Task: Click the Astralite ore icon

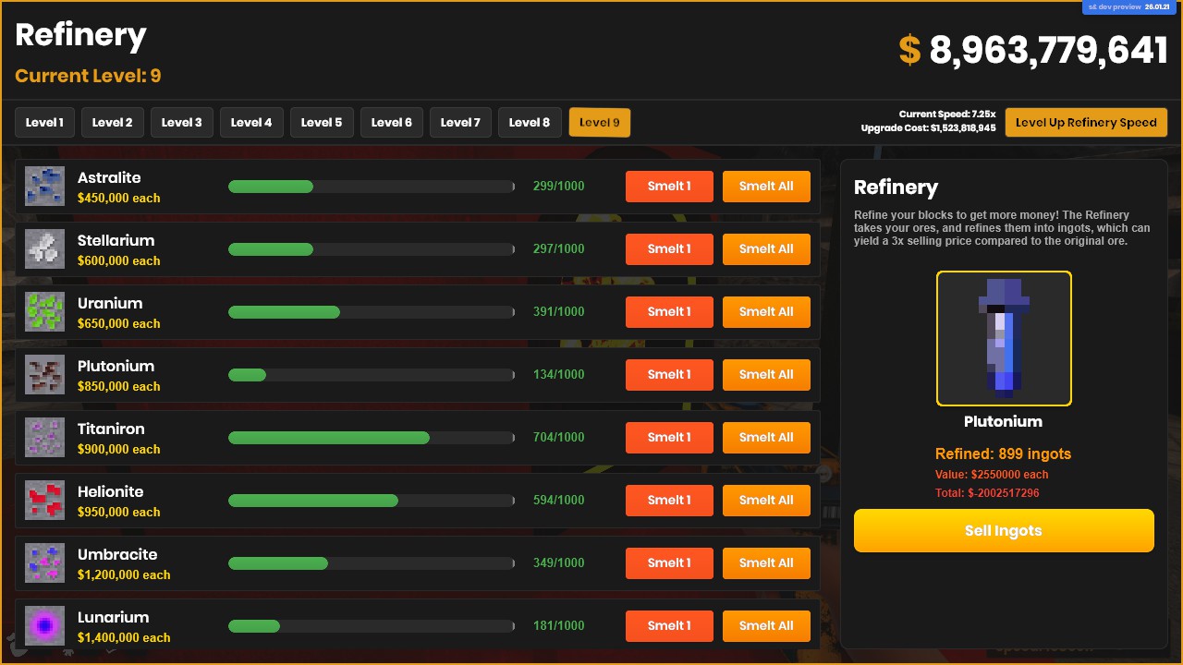Action: pyautogui.click(x=44, y=187)
